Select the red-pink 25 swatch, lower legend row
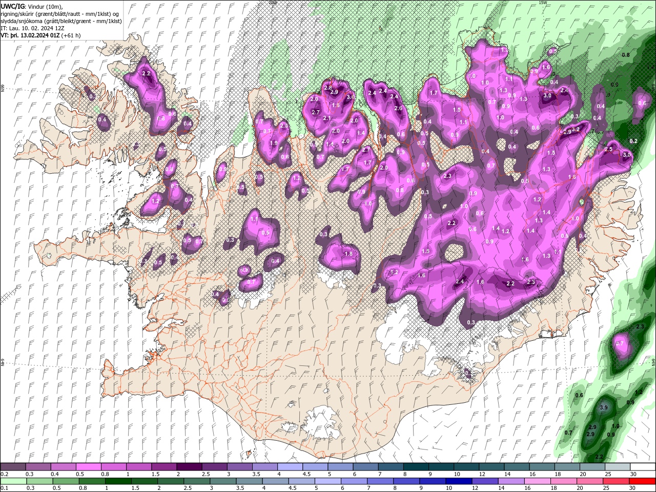Screen dimensions: 656x492 click(x=616, y=481)
